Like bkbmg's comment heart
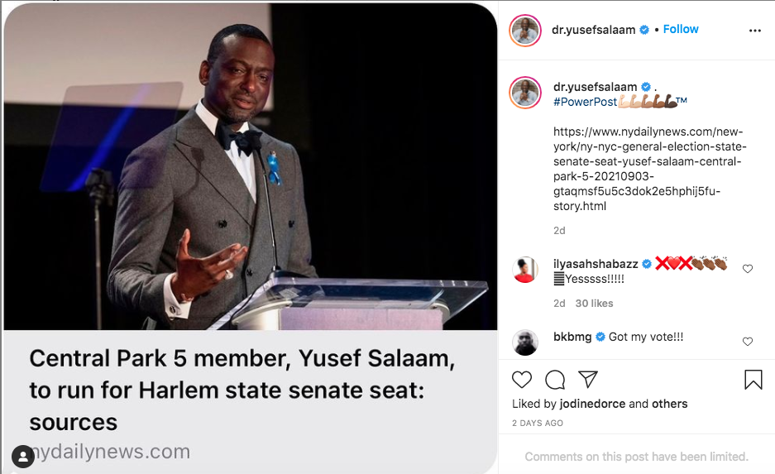The image size is (775, 474). coord(748,342)
